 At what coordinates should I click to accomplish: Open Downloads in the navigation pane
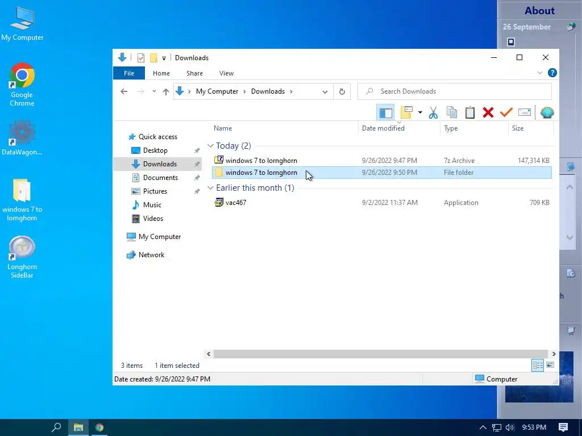point(160,164)
